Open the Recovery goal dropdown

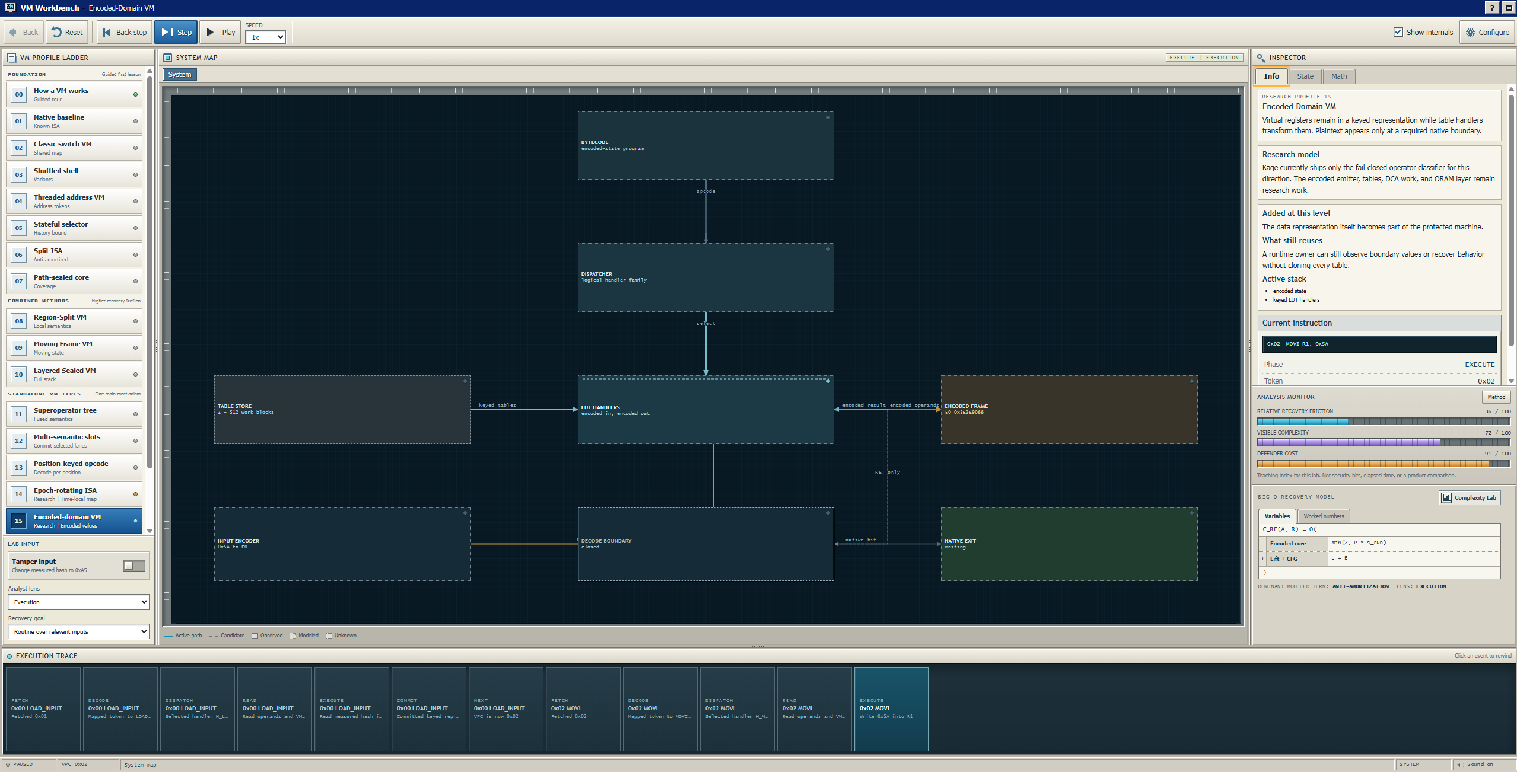(x=78, y=631)
